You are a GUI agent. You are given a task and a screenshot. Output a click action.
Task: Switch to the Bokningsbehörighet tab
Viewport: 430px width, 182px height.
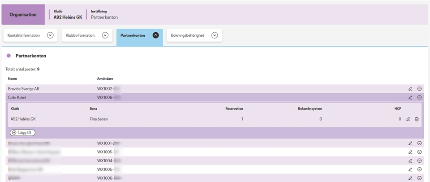pos(187,35)
